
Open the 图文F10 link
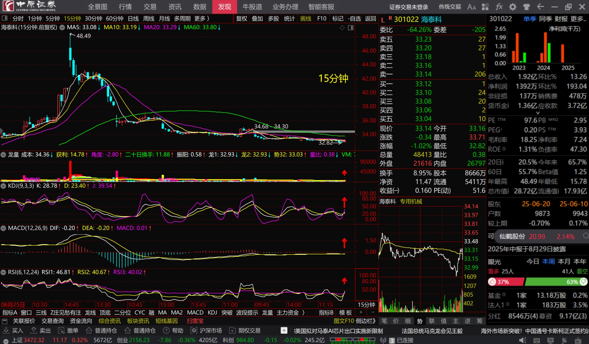(344, 321)
